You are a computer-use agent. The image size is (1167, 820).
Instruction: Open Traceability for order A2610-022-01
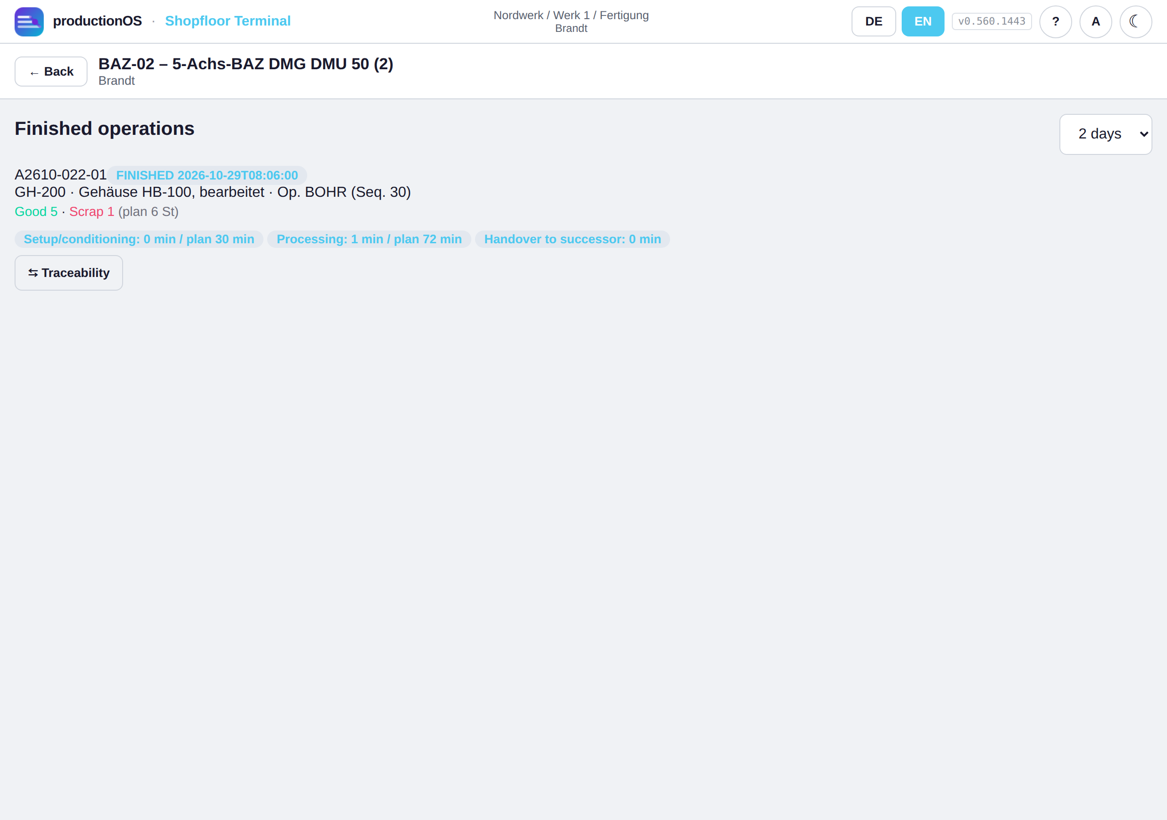click(69, 273)
